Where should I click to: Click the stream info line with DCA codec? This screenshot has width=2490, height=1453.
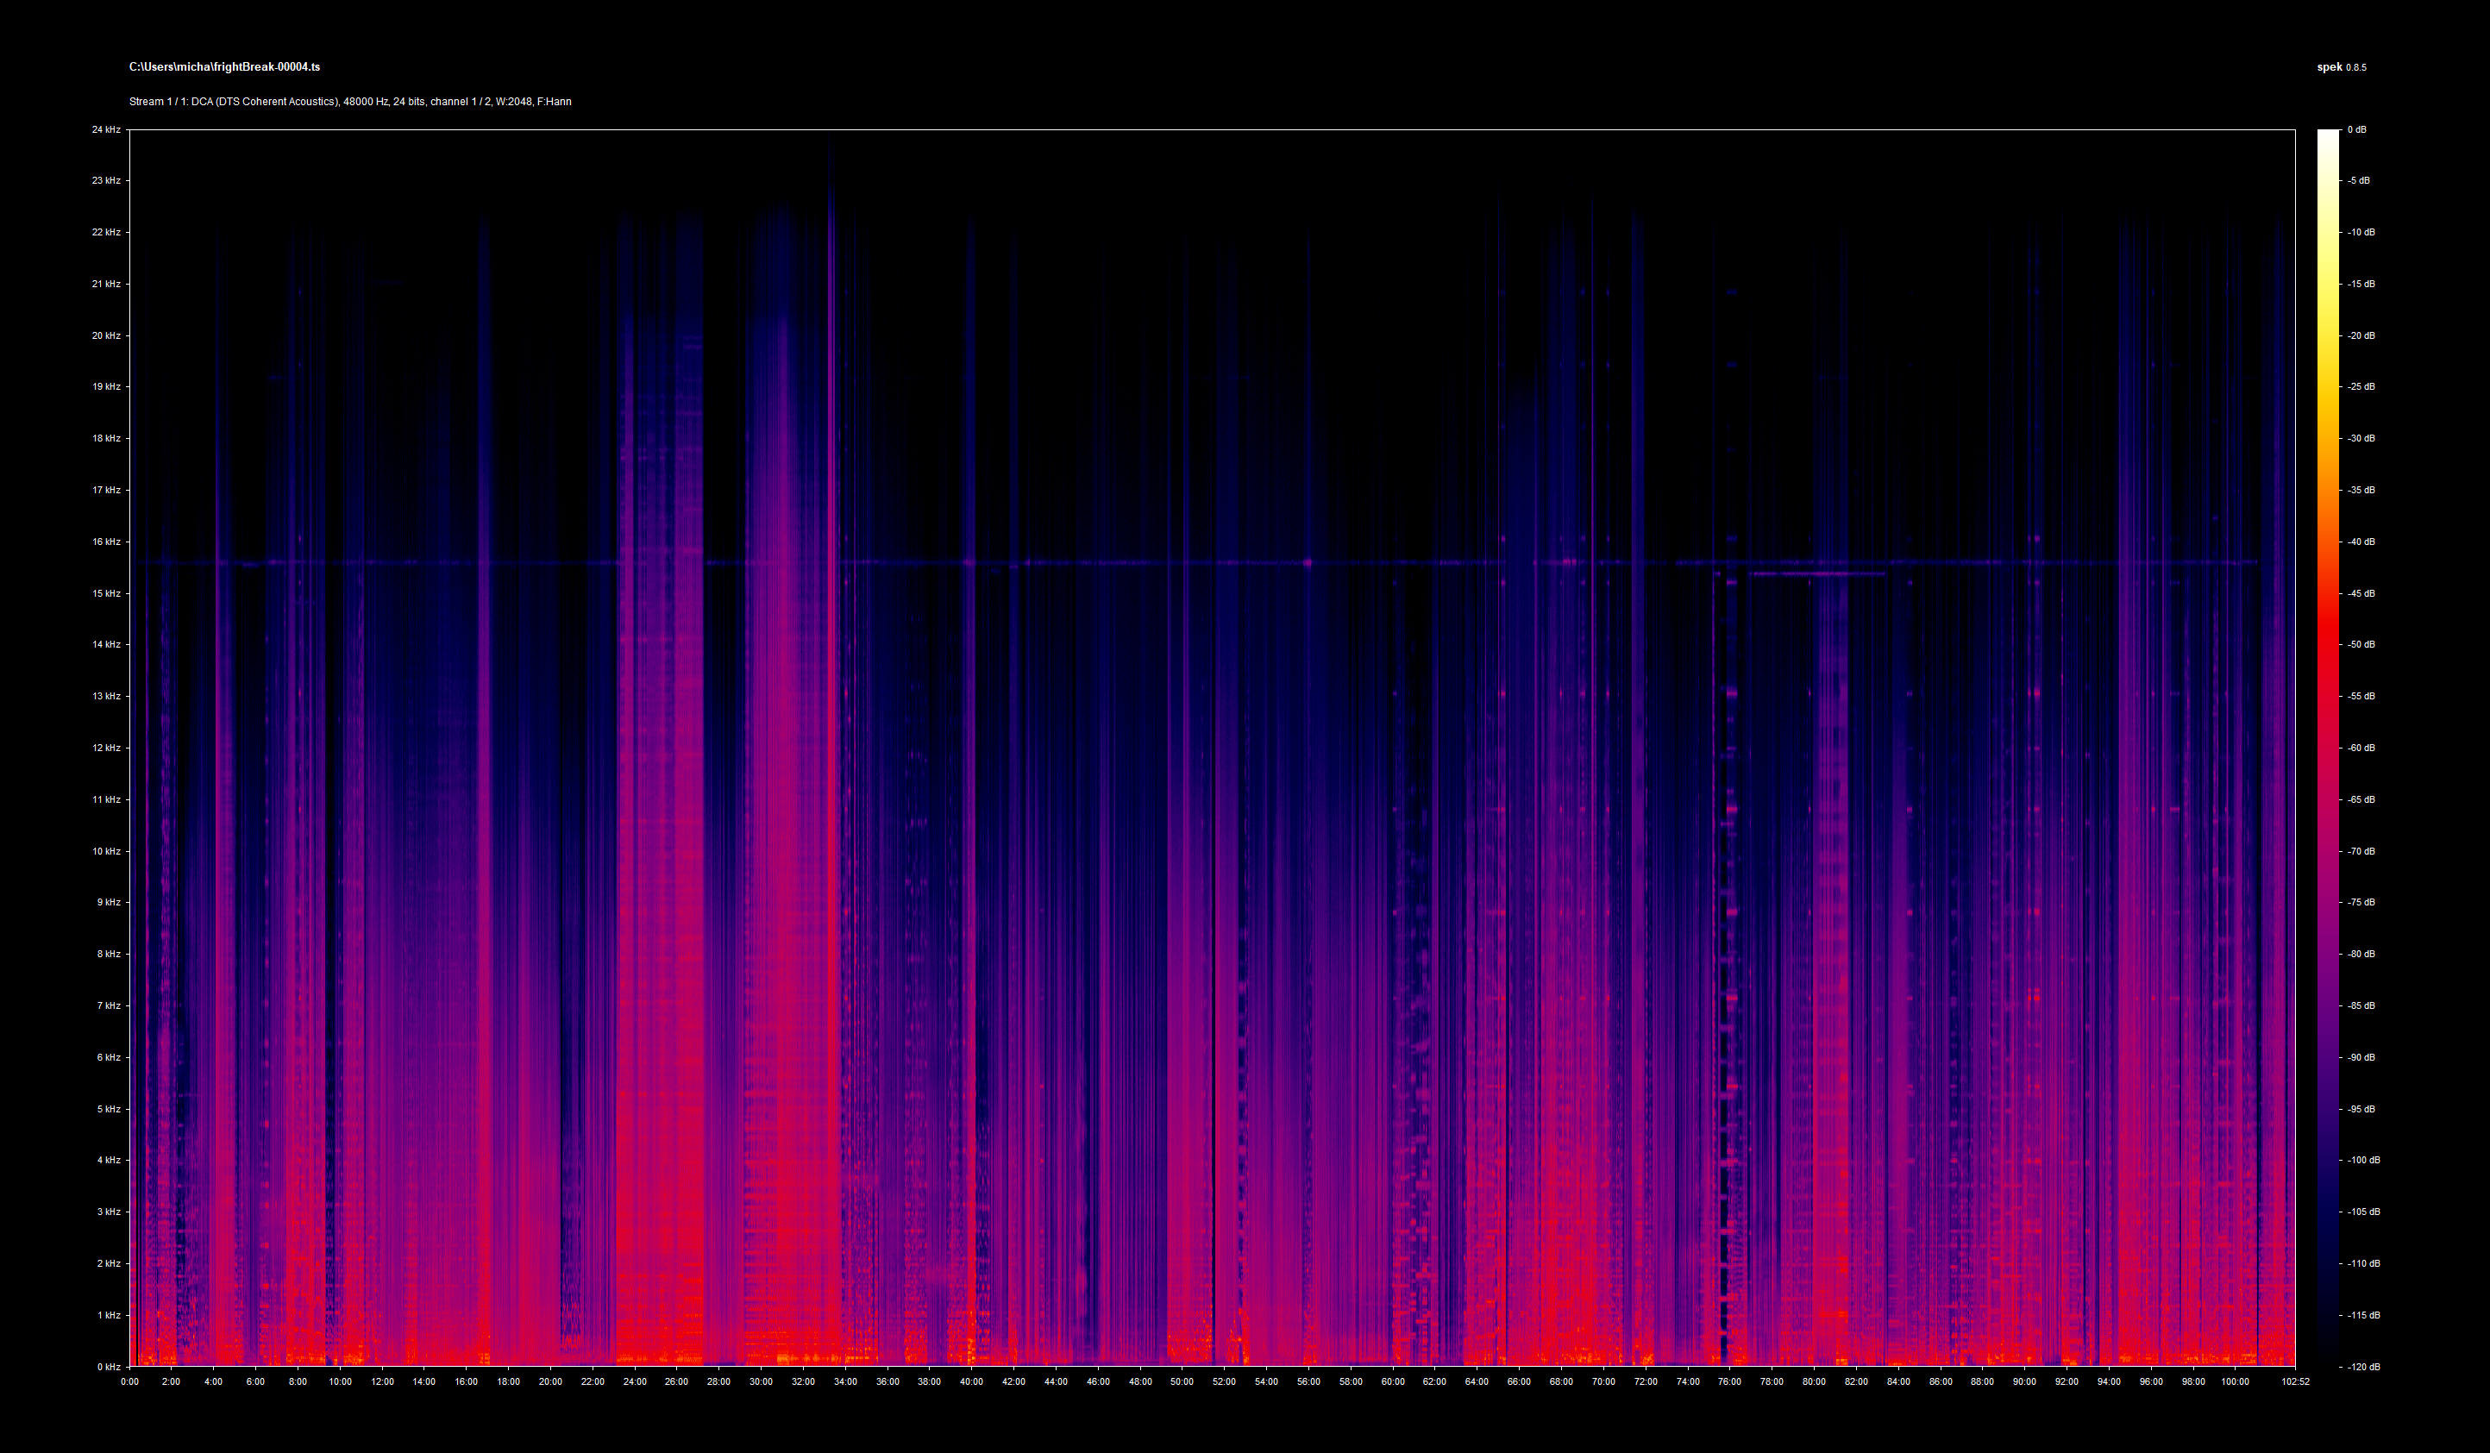tap(350, 102)
